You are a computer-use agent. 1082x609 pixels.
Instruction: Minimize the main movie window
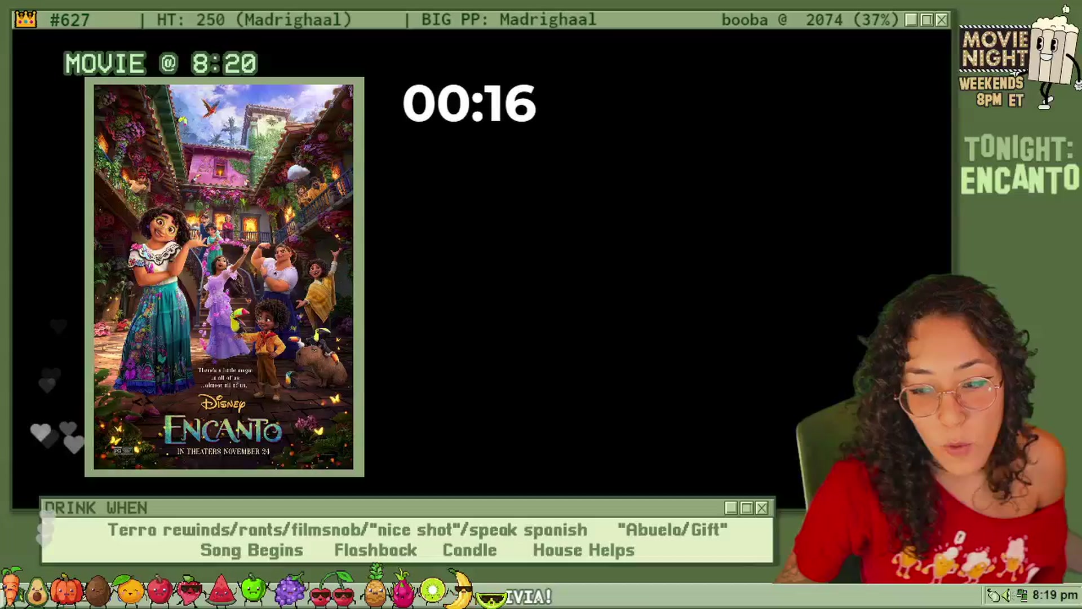(x=911, y=20)
